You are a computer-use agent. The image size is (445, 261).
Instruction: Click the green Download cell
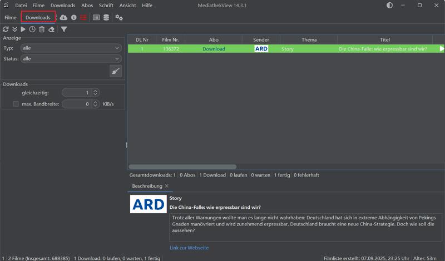[x=214, y=49]
